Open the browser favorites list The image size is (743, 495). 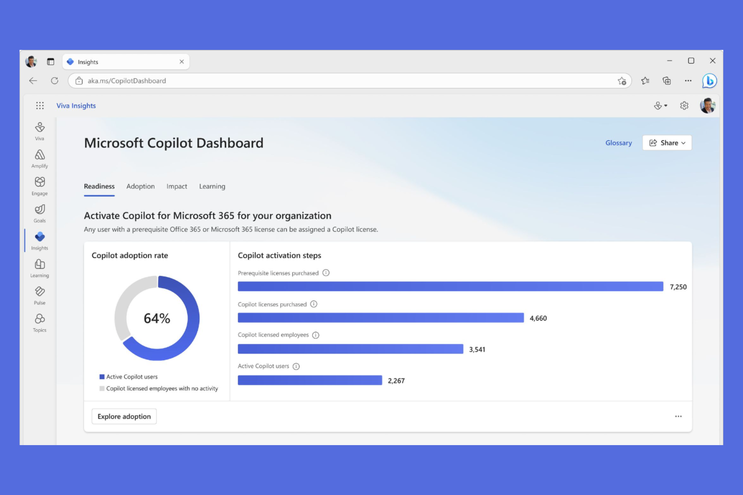coord(645,80)
